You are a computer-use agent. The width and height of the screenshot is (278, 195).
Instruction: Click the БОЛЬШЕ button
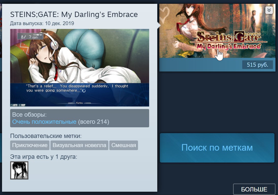(254, 189)
